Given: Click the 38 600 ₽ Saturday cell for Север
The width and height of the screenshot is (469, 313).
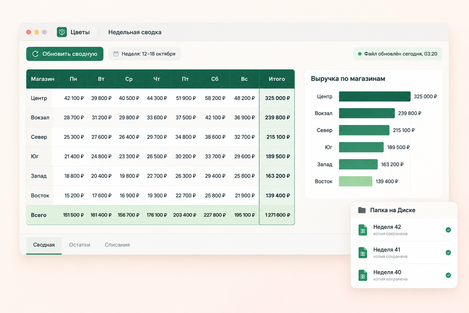Looking at the screenshot, I should [x=215, y=137].
